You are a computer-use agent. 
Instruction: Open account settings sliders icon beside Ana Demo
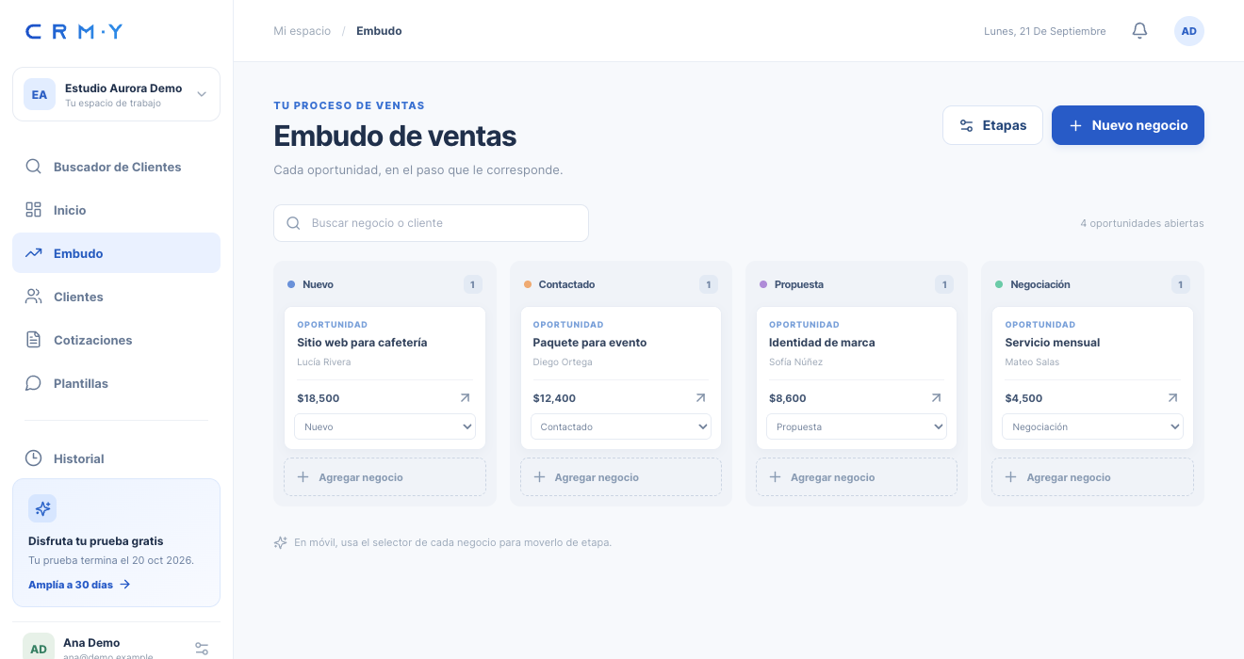point(202,649)
